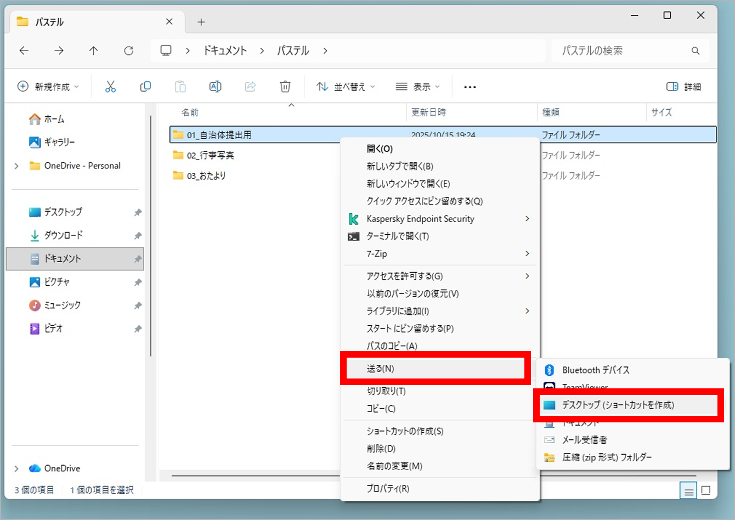Go up one folder level with up arrow
The width and height of the screenshot is (735, 520).
(94, 51)
